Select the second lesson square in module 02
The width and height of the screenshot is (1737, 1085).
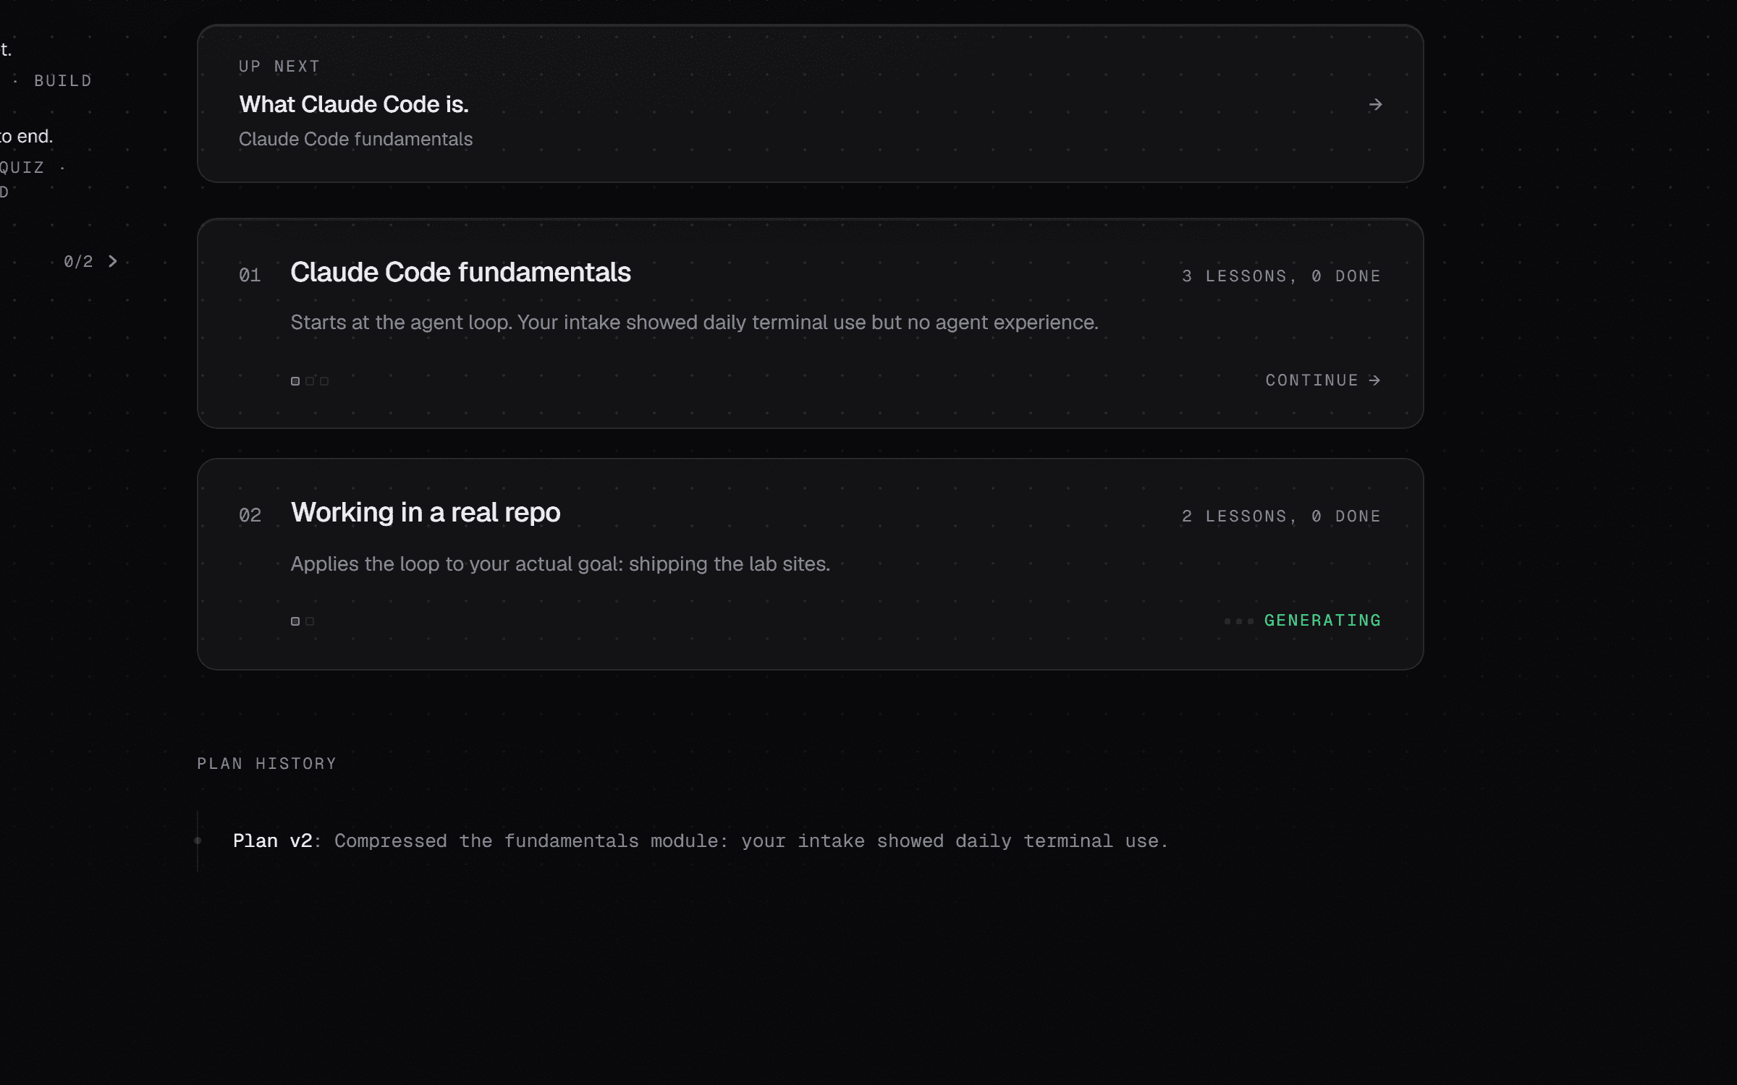tap(310, 621)
